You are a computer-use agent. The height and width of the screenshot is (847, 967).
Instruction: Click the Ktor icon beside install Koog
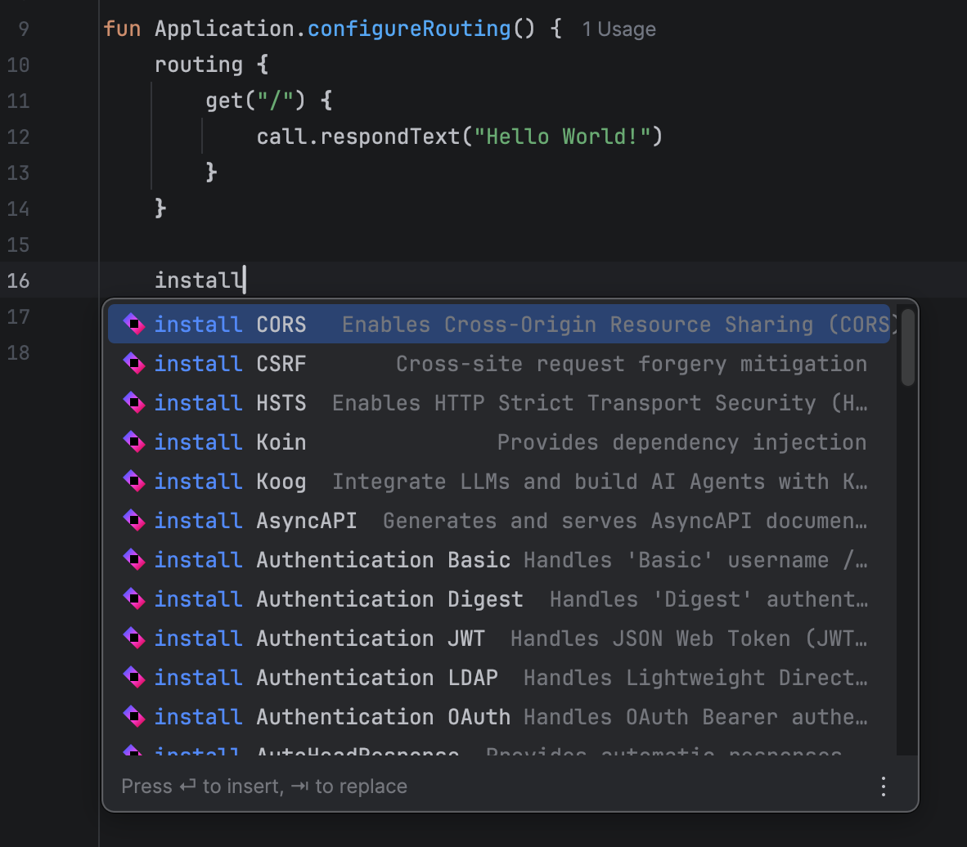134,482
